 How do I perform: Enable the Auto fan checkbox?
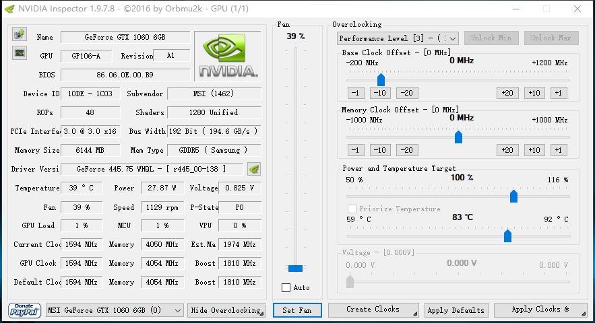click(x=286, y=288)
